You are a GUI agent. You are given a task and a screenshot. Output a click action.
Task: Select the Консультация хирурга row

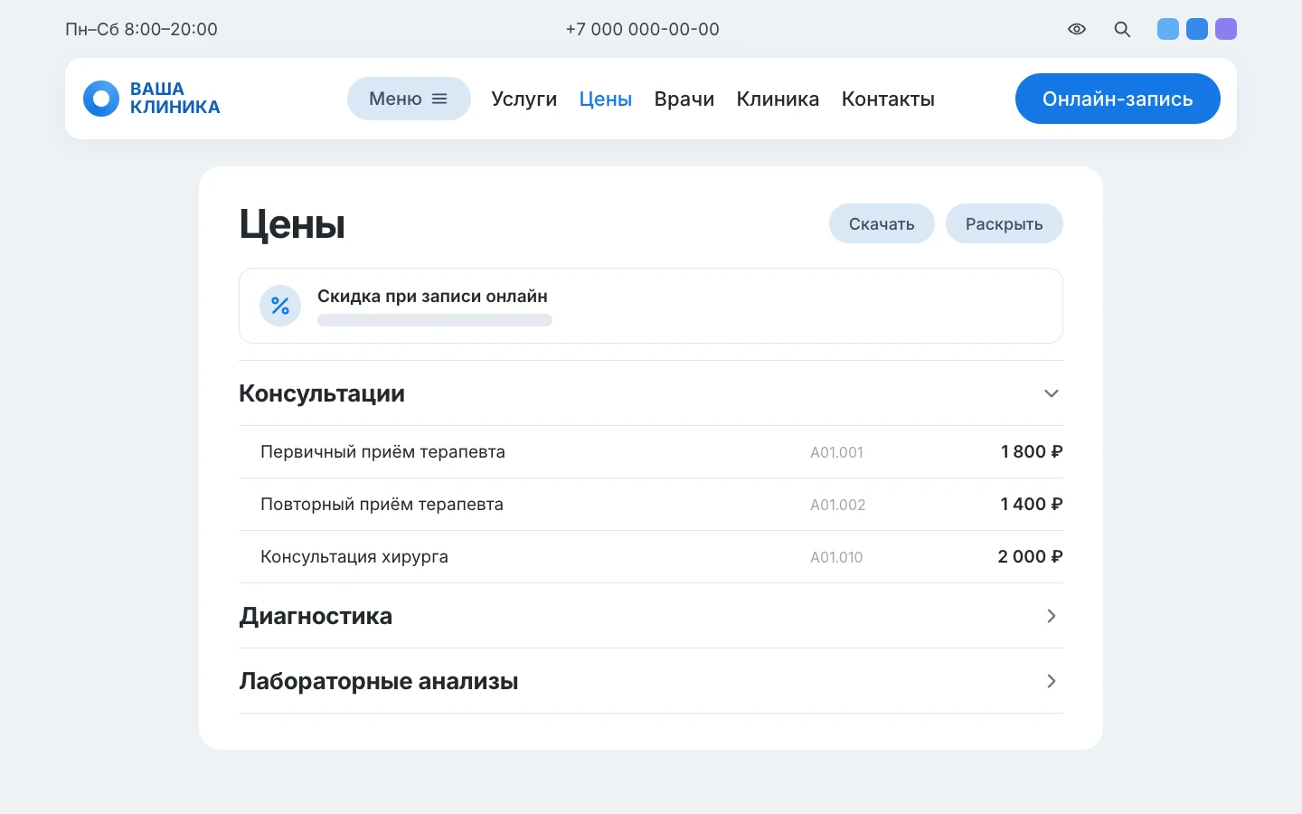click(x=651, y=557)
